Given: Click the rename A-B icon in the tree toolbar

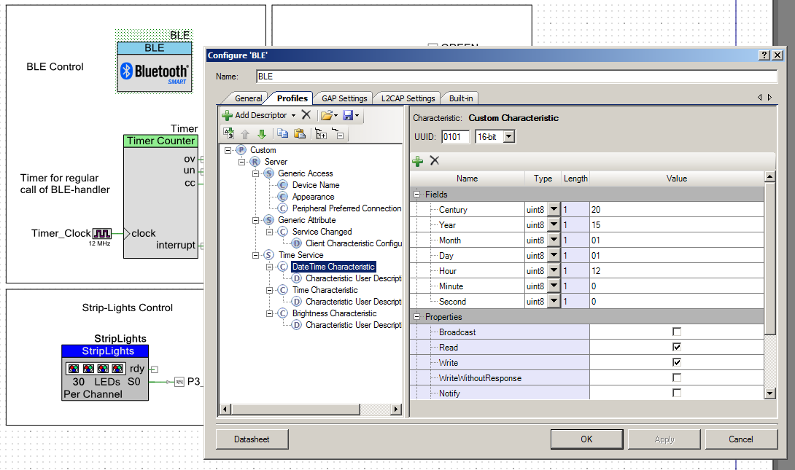Looking at the screenshot, I should (x=229, y=133).
